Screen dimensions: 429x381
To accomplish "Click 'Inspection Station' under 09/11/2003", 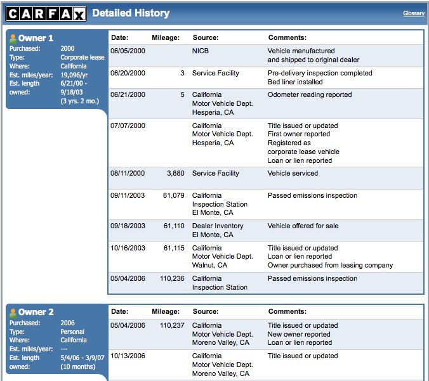I will pyautogui.click(x=220, y=204).
